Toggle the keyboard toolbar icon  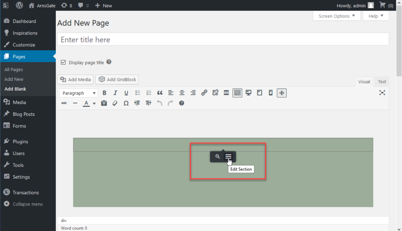coord(237,93)
